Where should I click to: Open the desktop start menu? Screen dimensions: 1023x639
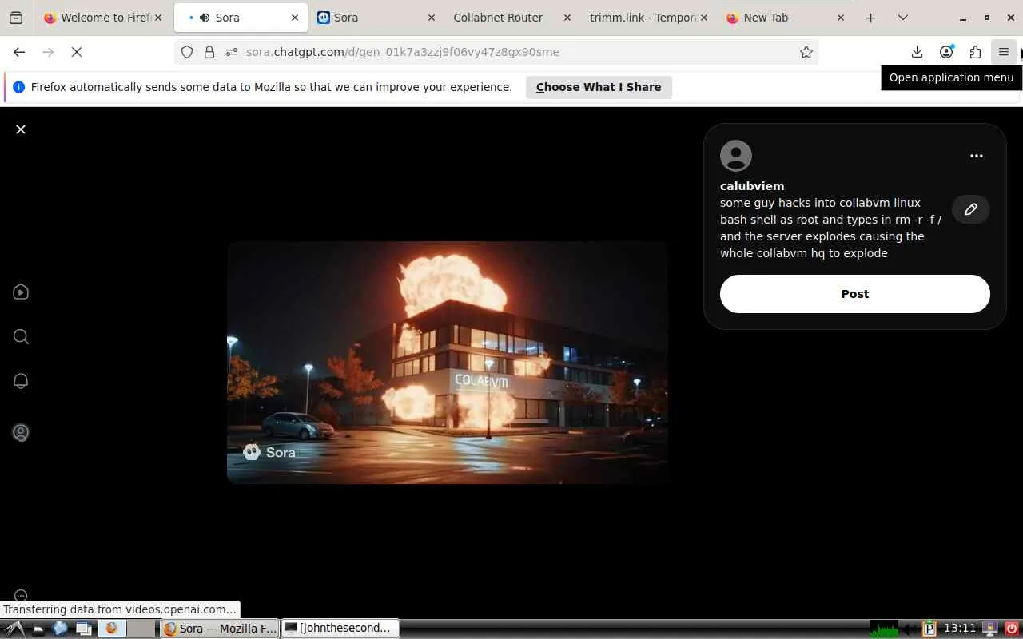(x=14, y=629)
